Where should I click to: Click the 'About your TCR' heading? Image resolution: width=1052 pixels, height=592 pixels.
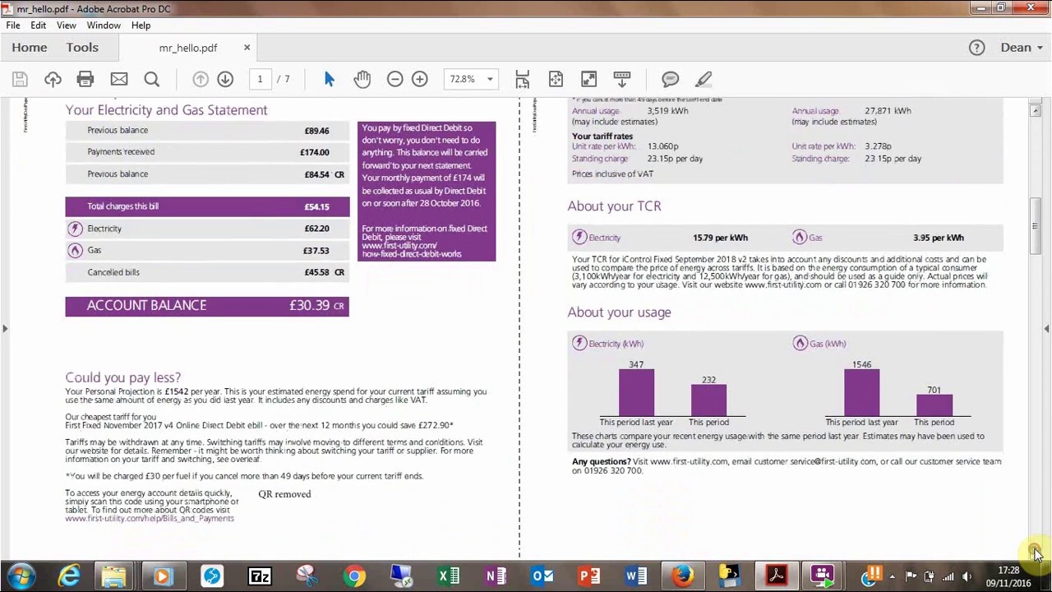point(614,206)
